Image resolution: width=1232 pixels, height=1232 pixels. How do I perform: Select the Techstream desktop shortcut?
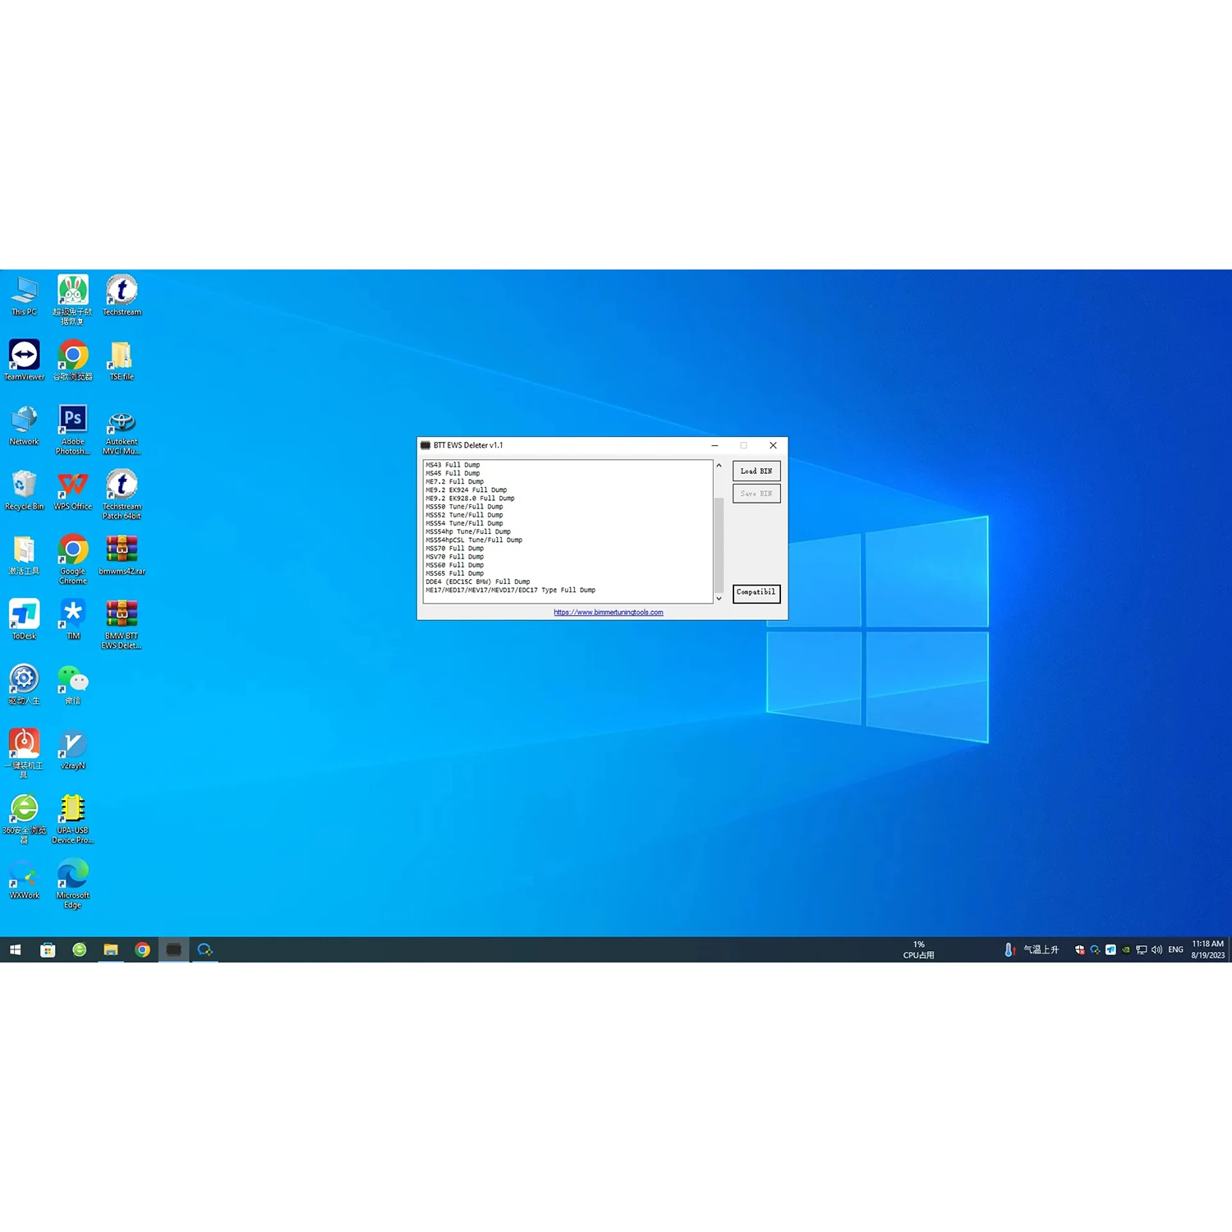pos(122,296)
